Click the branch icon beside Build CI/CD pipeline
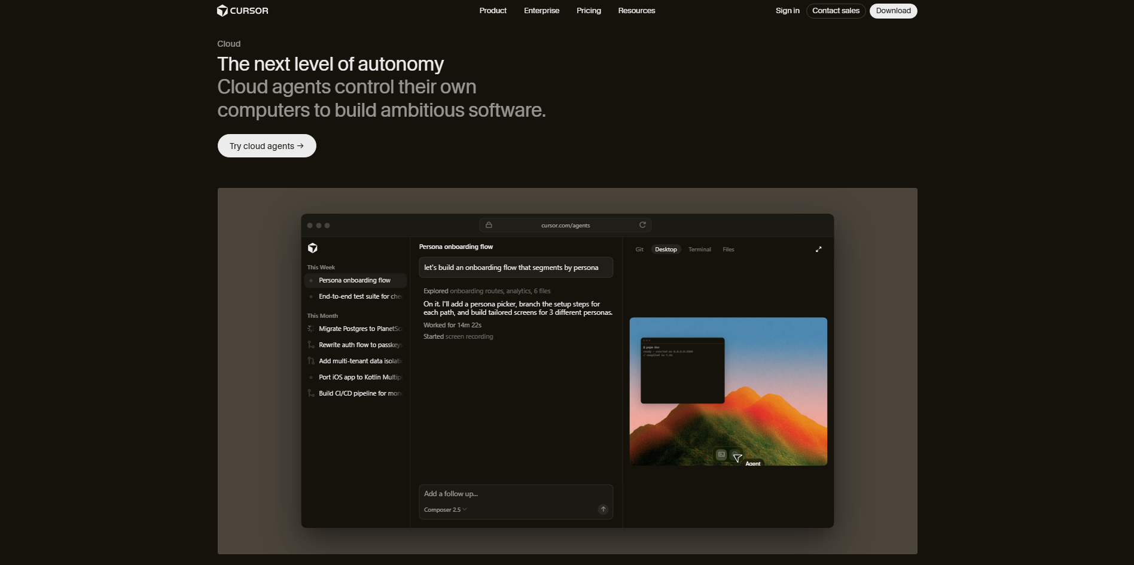Image resolution: width=1134 pixels, height=565 pixels. click(311, 393)
